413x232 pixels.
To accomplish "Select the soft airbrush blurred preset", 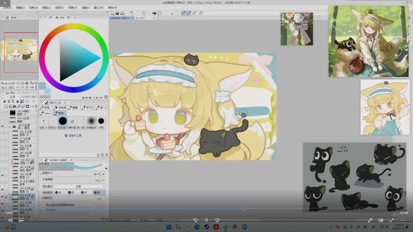I will tap(91, 122).
